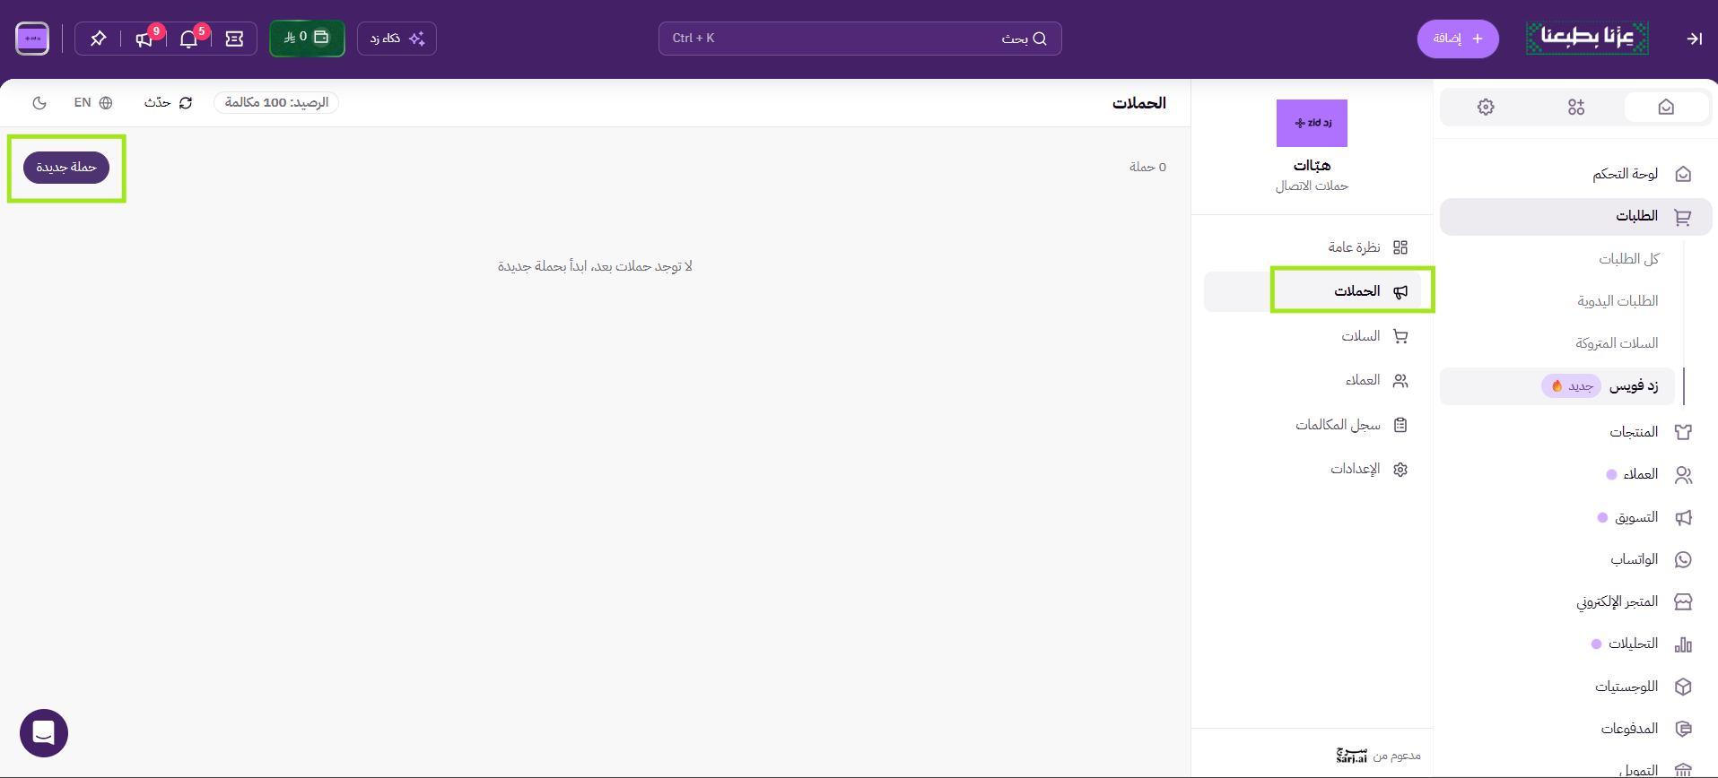The image size is (1718, 778).
Task: Select the apps grid tab icon in the sidebar
Action: pyautogui.click(x=1576, y=108)
